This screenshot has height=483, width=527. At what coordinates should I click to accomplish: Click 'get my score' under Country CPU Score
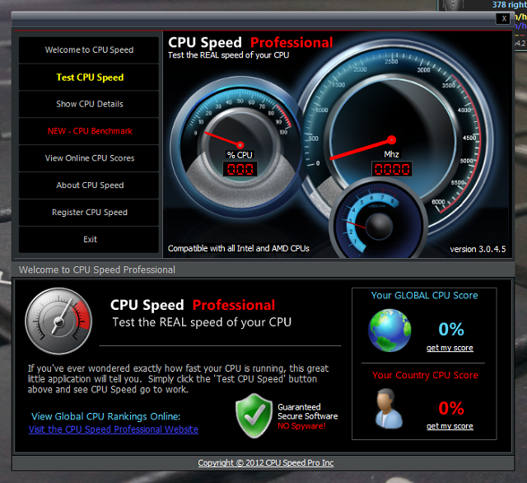(450, 426)
